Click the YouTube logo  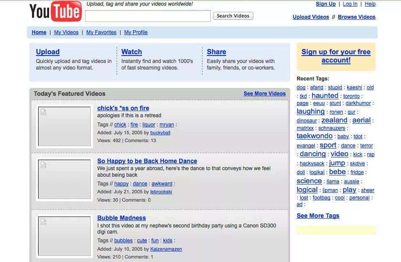[55, 11]
